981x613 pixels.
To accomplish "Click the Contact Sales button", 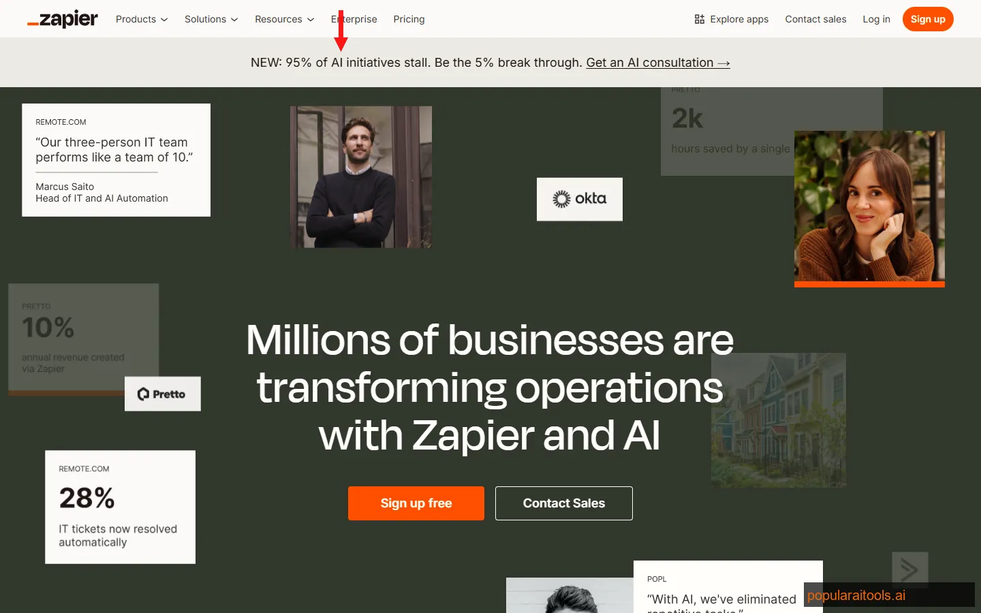I will (563, 503).
